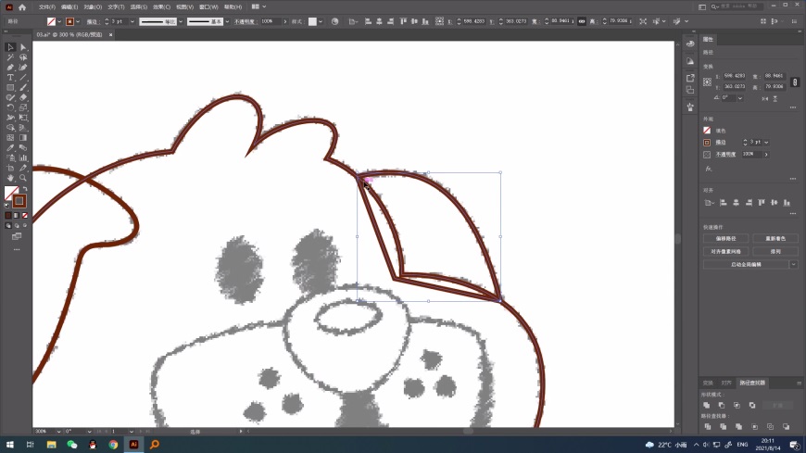Screen dimensions: 806x453
Task: Click the 重新着色 quick action button
Action: tap(775, 239)
